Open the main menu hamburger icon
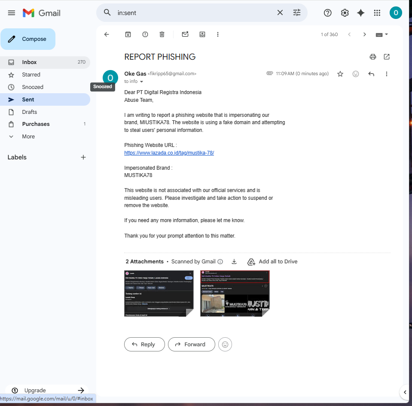412x406 pixels. [x=11, y=13]
